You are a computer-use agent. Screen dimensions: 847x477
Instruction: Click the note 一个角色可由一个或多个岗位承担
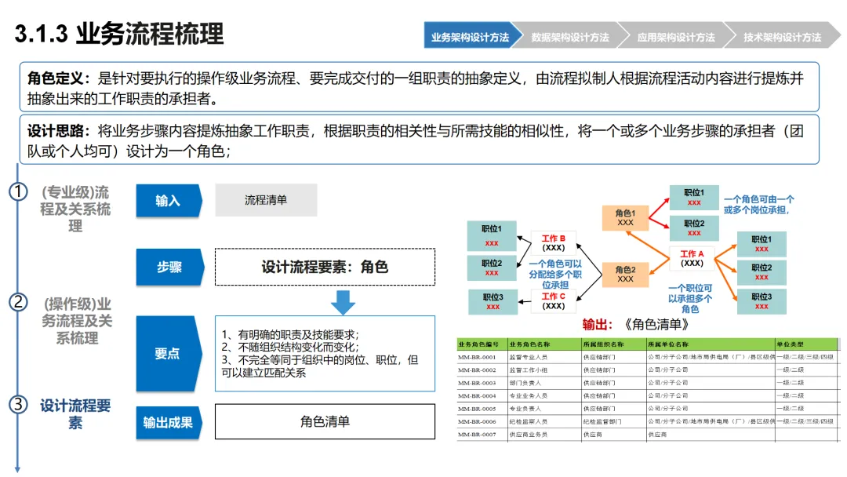tap(758, 205)
